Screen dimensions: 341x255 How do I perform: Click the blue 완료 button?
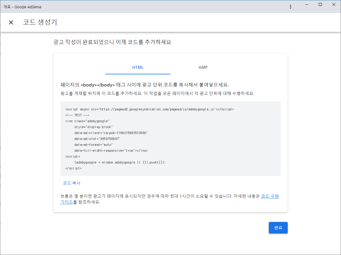(278, 228)
